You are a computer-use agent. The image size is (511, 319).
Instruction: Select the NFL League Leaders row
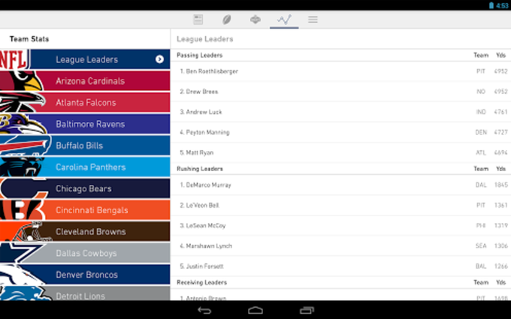tap(85, 59)
